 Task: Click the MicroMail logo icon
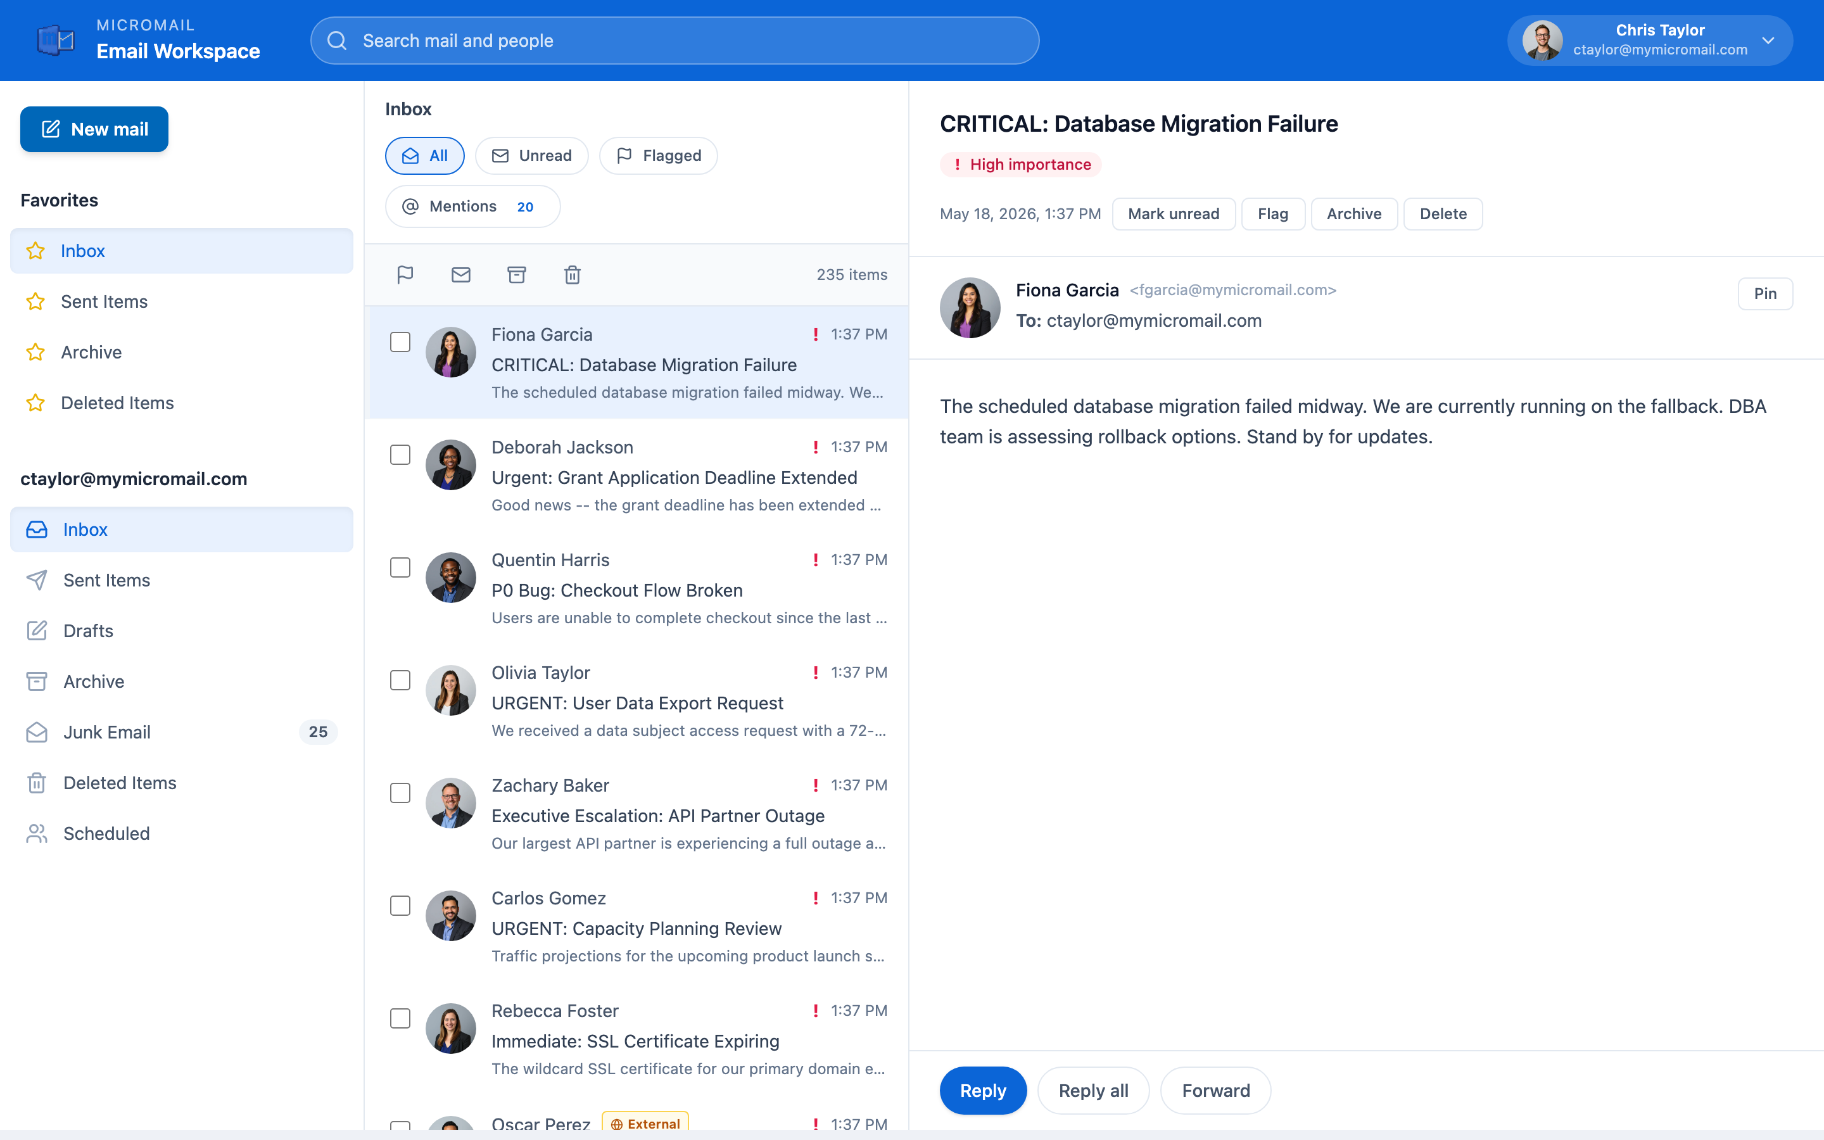click(56, 40)
